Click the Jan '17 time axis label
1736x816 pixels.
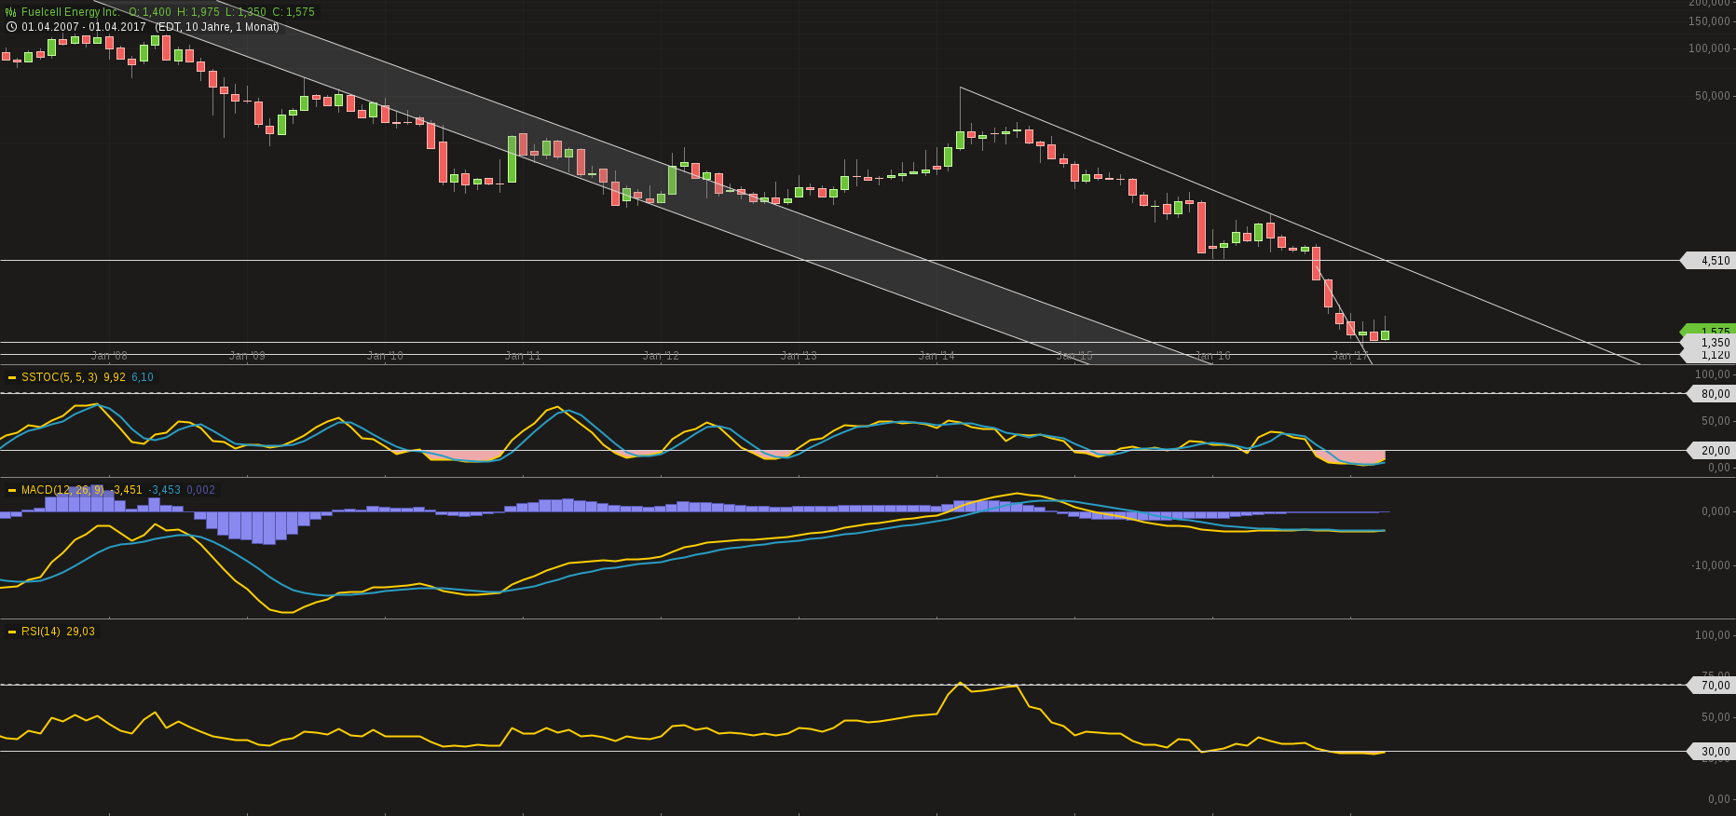point(1351,356)
